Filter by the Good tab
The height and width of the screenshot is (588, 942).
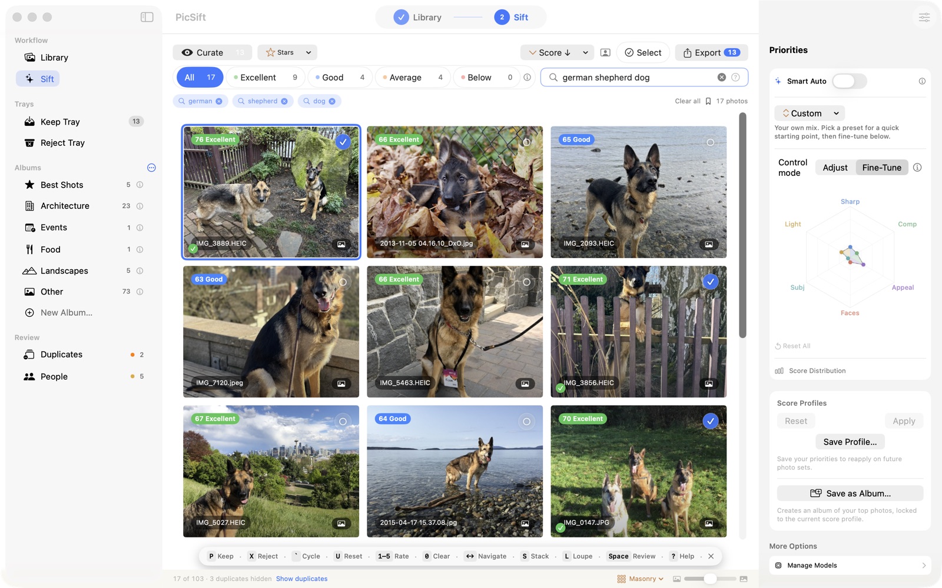[x=340, y=77]
